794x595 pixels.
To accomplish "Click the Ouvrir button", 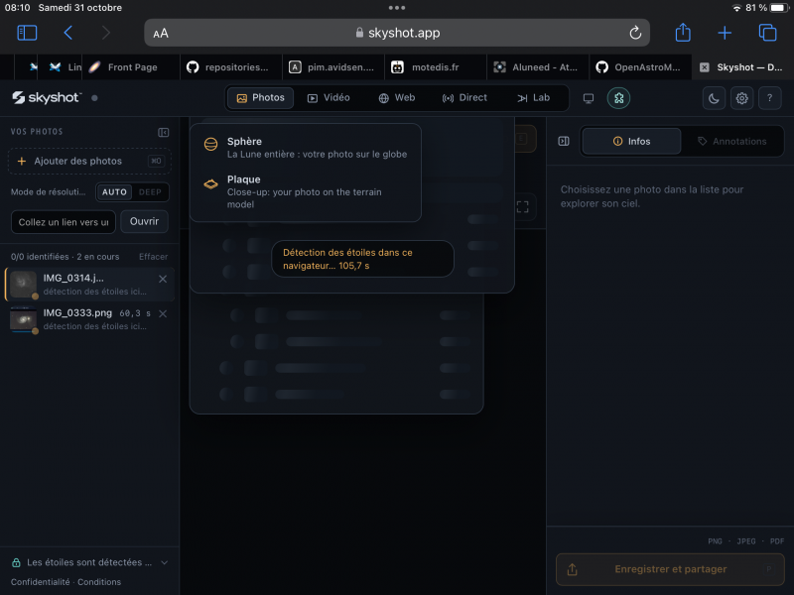I will (x=144, y=221).
